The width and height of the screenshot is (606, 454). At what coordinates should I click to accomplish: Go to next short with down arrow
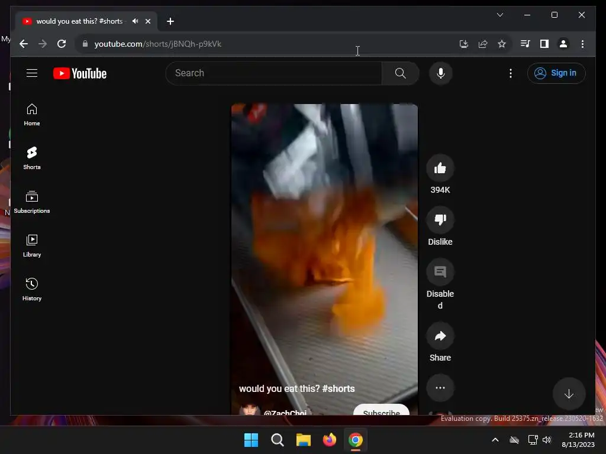point(569,394)
